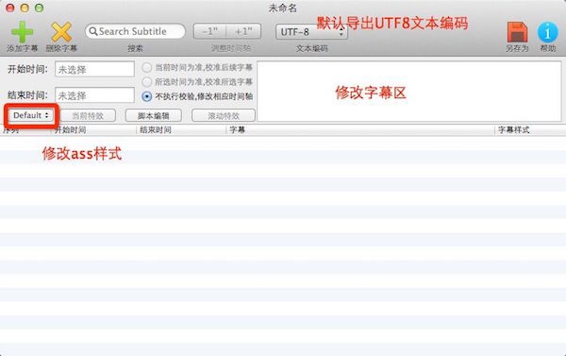Open the blue Help info icon
The height and width of the screenshot is (356, 566).
pyautogui.click(x=547, y=32)
